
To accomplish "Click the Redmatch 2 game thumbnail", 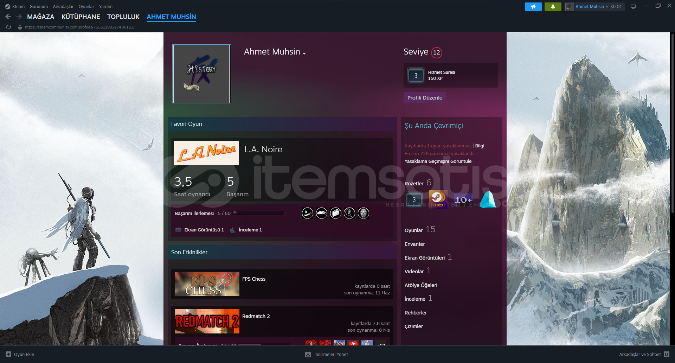I will point(207,321).
